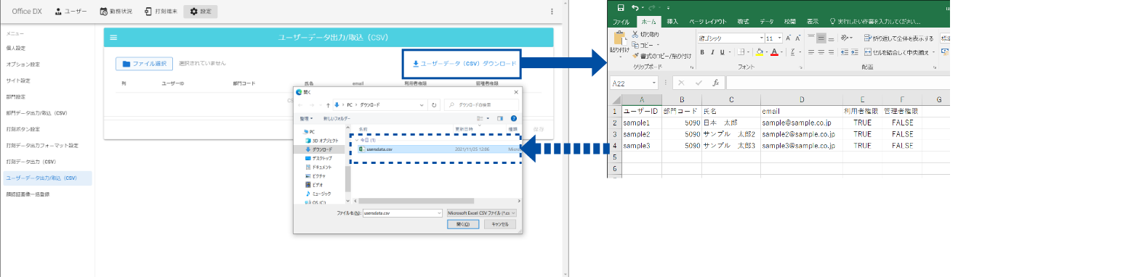Click the ファイル選択 button
This screenshot has width=1147, height=277.
click(145, 64)
